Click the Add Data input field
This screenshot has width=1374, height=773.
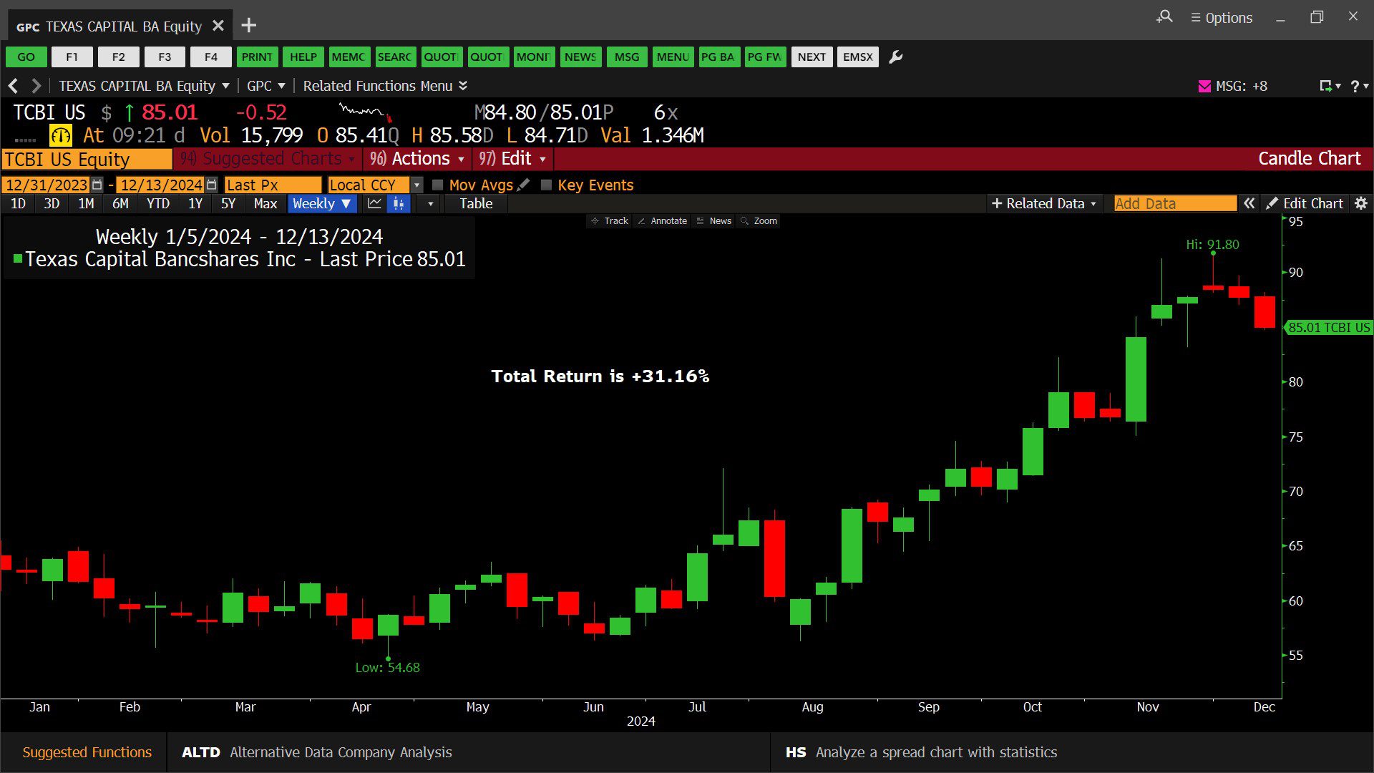1174,204
